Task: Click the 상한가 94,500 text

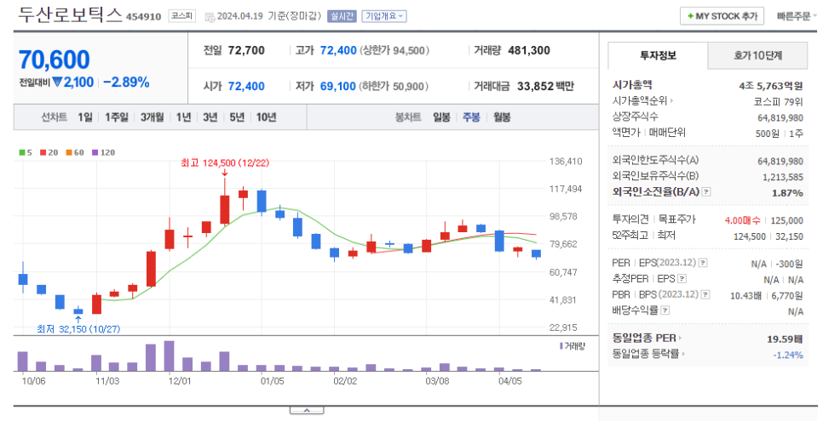Action: click(x=394, y=51)
